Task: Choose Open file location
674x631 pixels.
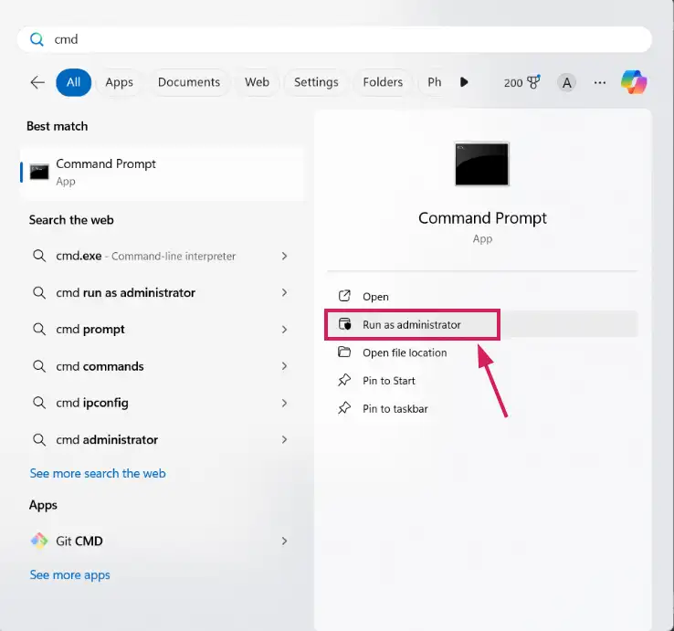Action: point(405,352)
